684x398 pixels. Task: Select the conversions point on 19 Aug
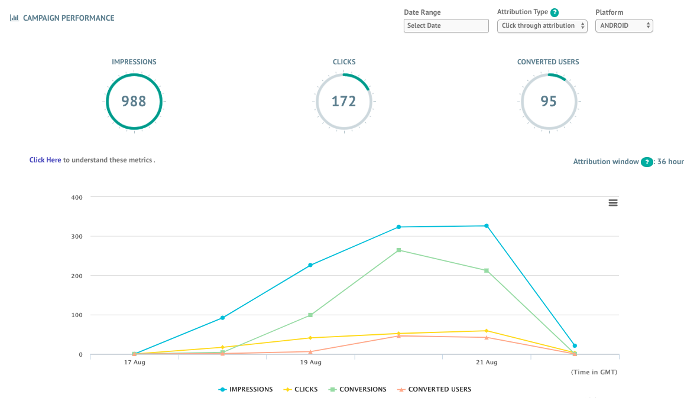coord(310,315)
